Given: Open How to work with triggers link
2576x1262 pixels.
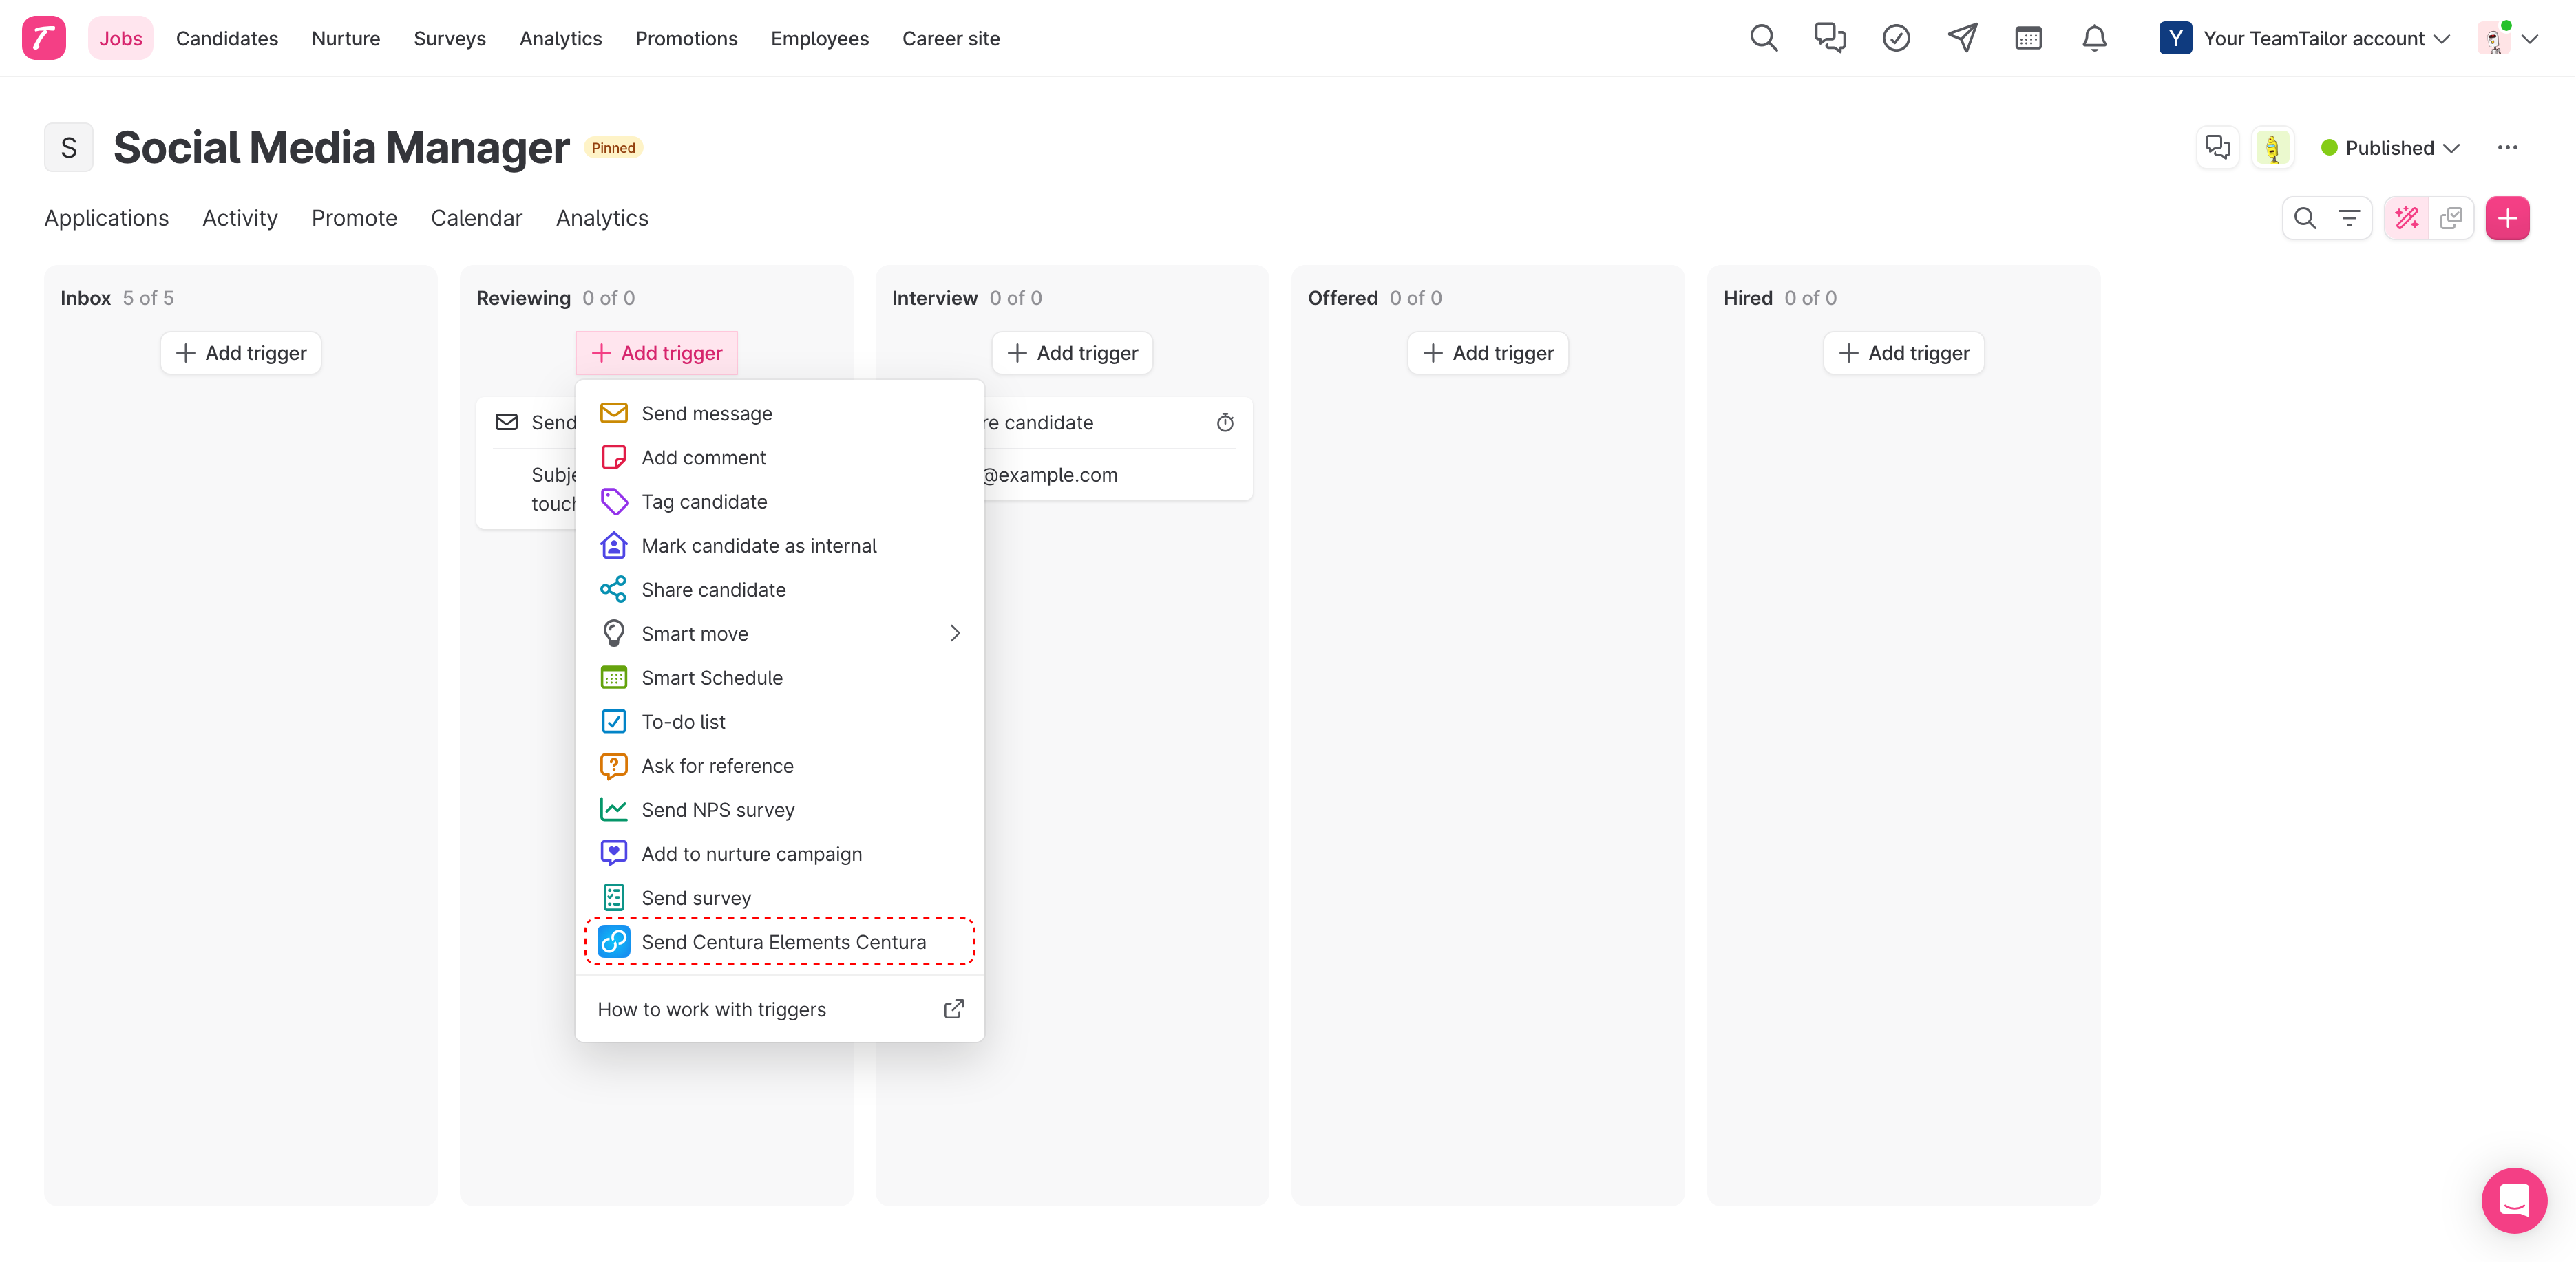Looking at the screenshot, I should coord(779,1009).
